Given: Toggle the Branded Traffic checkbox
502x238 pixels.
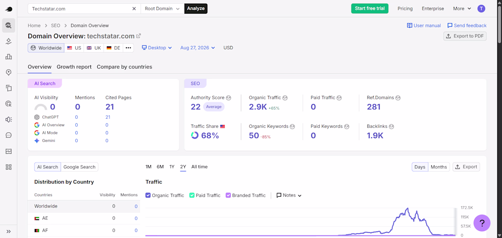Looking at the screenshot, I should (x=228, y=195).
